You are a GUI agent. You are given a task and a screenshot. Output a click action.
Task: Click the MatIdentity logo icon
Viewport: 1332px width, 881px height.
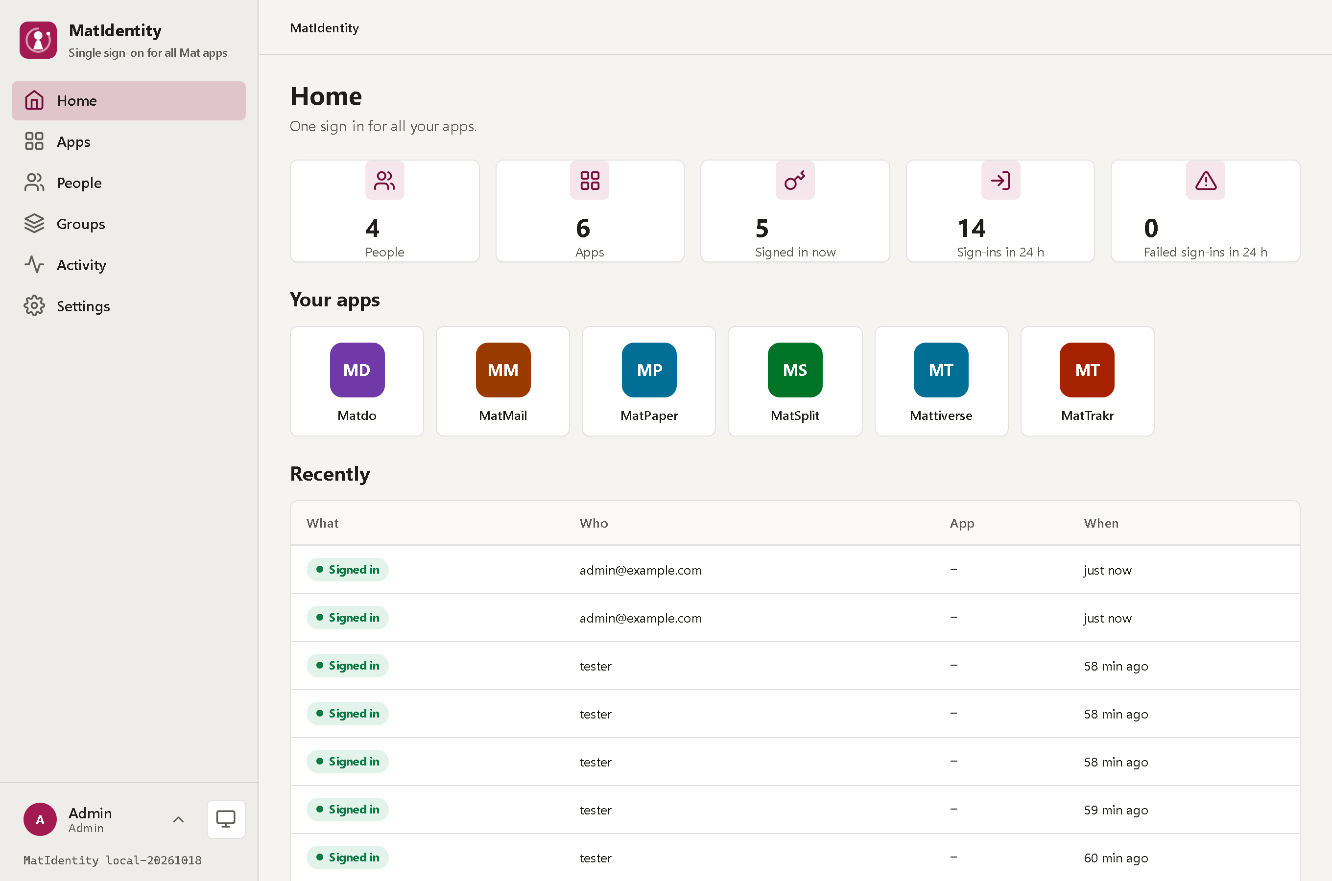point(38,40)
